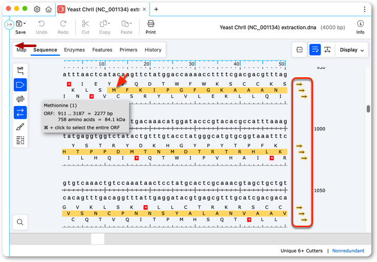Toggle the primers display button
The image size is (377, 262).
pyautogui.click(x=20, y=99)
